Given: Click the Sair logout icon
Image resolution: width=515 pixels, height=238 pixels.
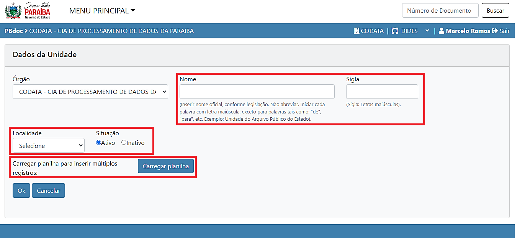Looking at the screenshot, I should 495,31.
